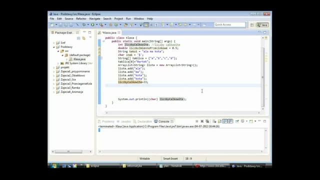Open the New file dropdown arrow
Viewport: 320px width, 180px height.
(56, 24)
